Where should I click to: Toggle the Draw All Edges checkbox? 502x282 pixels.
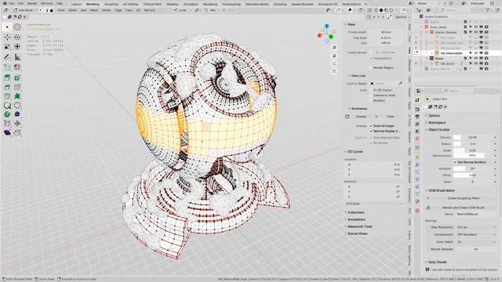pyautogui.click(x=371, y=125)
